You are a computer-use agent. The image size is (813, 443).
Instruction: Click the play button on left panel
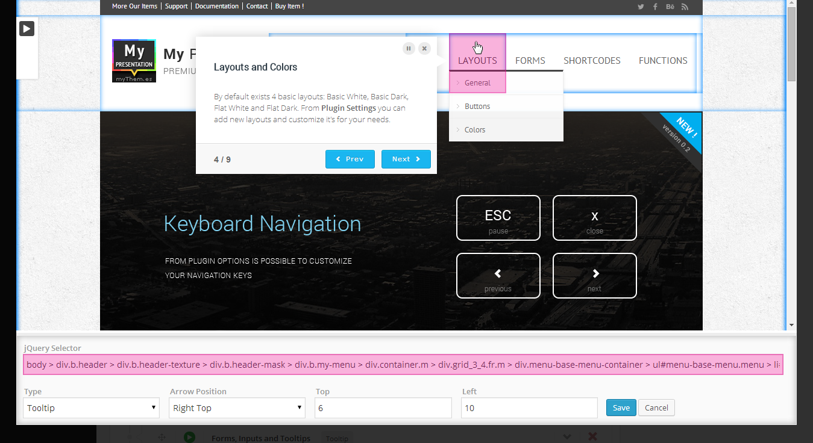(27, 28)
